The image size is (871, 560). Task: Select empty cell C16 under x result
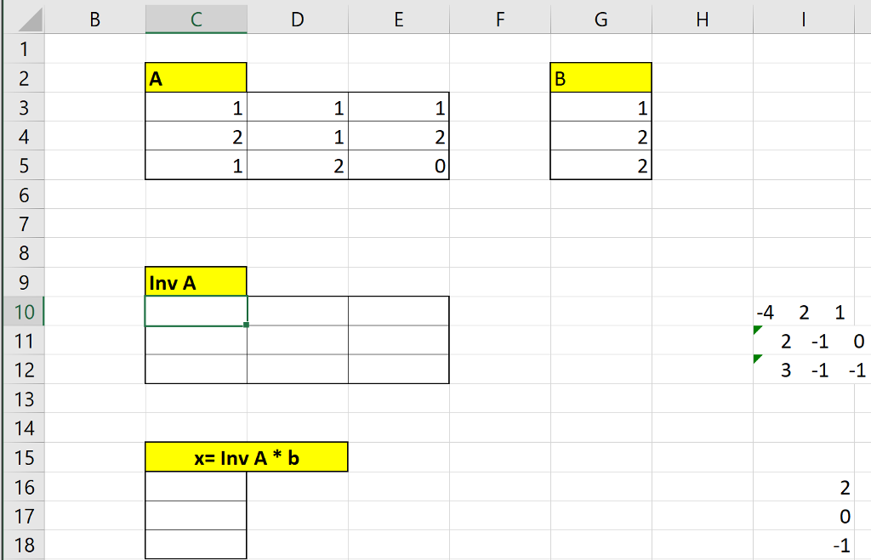click(196, 487)
